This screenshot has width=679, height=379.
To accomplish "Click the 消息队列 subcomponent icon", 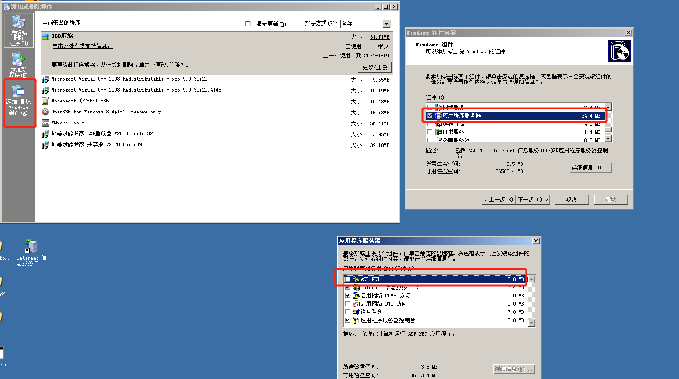I will pos(356,312).
